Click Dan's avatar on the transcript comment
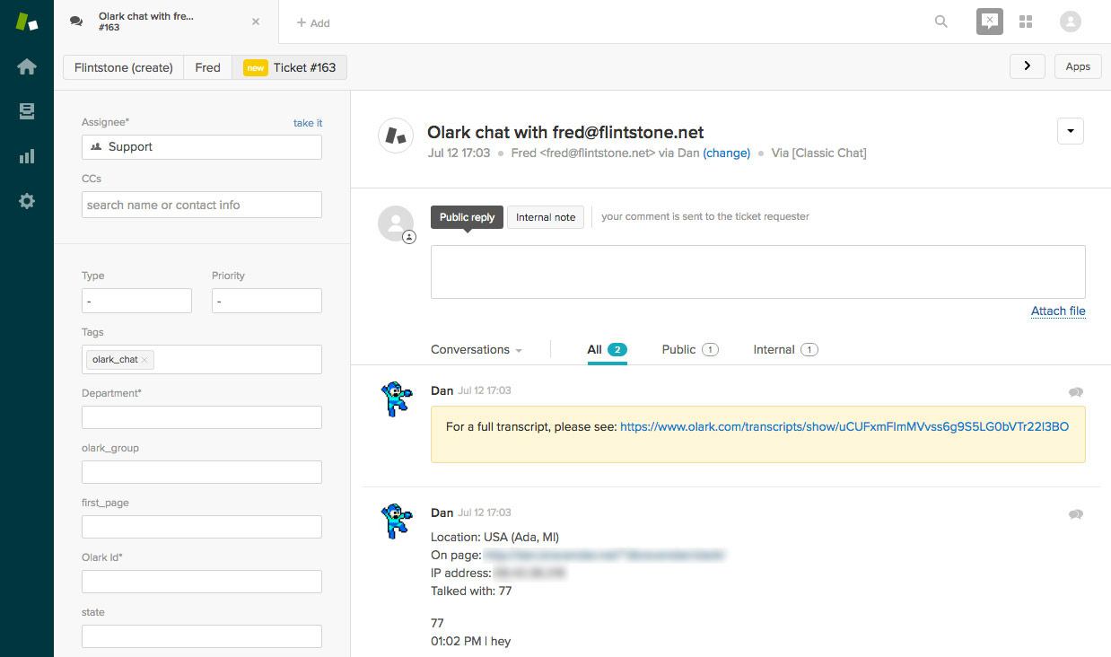The width and height of the screenshot is (1111, 657). tap(396, 399)
